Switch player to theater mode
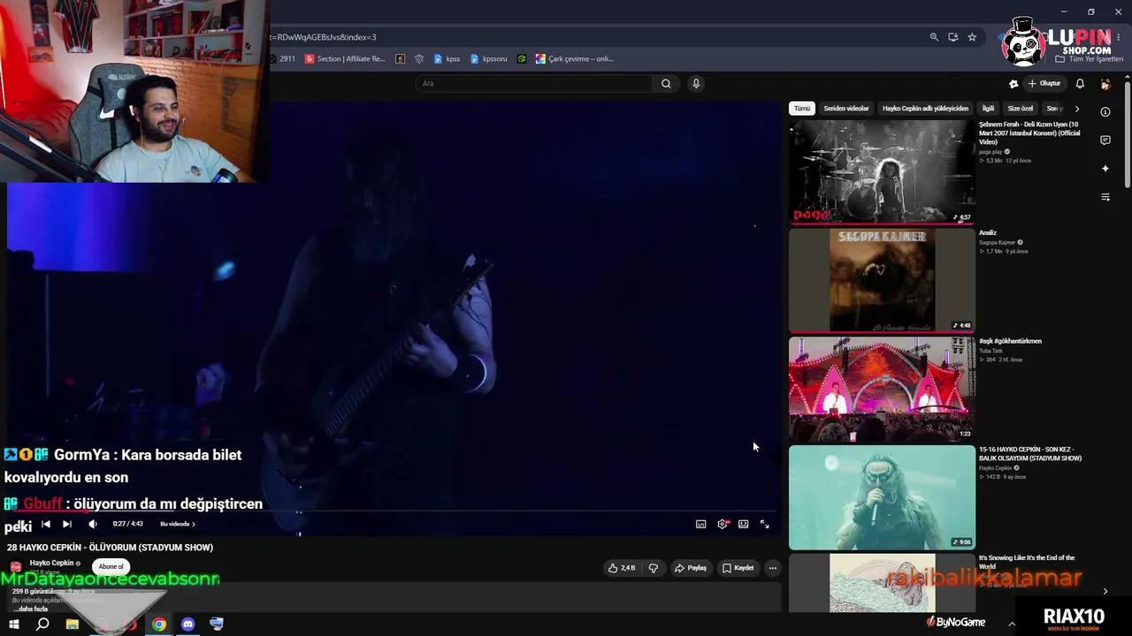Image resolution: width=1132 pixels, height=636 pixels. tap(743, 524)
